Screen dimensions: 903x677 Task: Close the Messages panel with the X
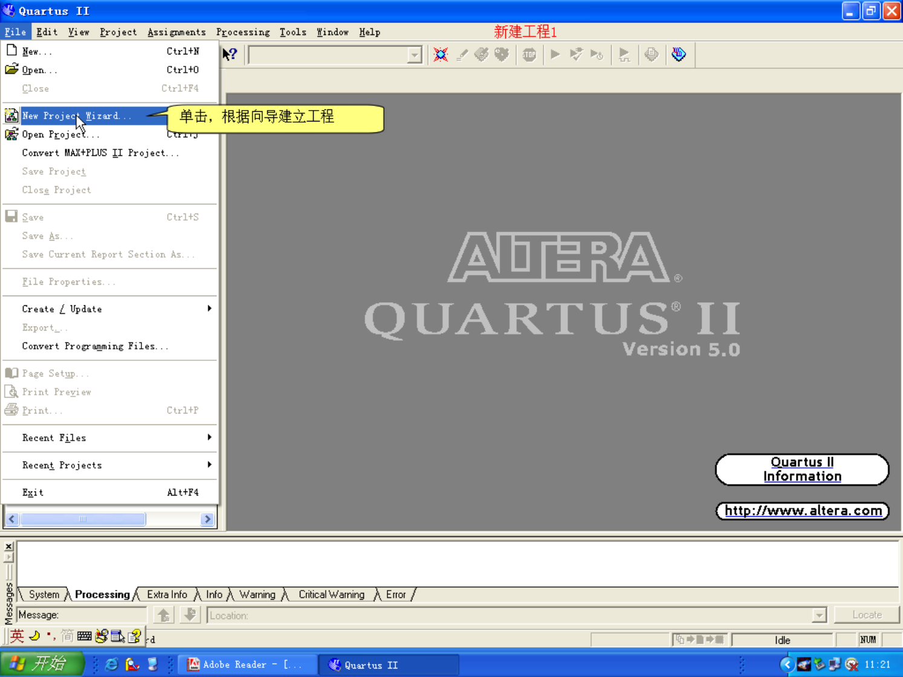(8, 546)
